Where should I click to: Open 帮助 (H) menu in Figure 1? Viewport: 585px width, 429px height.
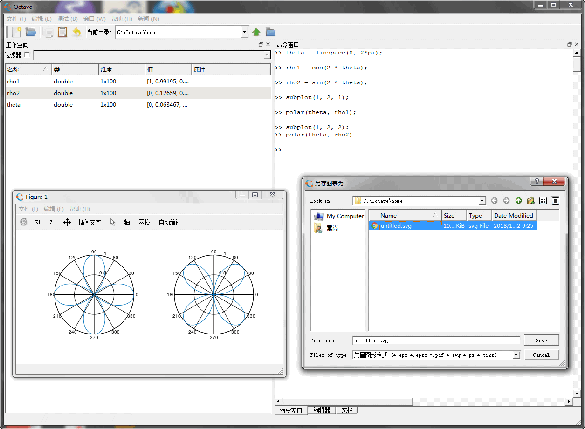(80, 209)
